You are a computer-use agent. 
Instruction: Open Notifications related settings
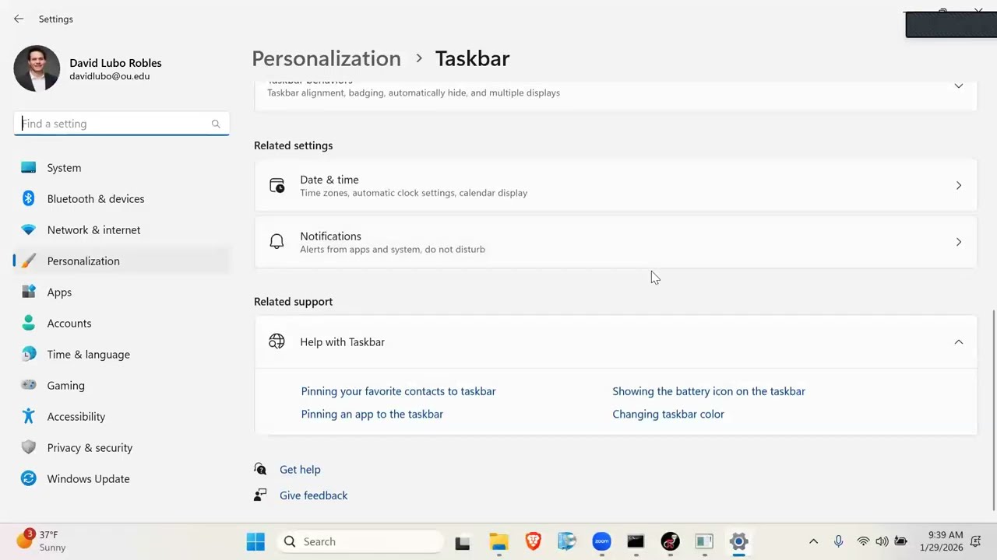click(615, 242)
